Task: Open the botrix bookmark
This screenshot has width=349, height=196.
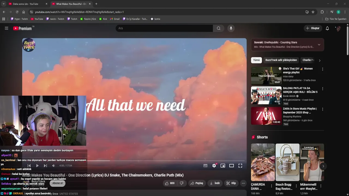Action: point(155,19)
